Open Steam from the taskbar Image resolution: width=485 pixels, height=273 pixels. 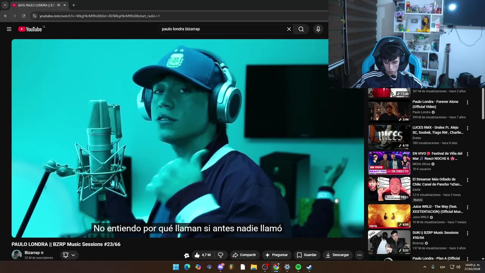pyautogui.click(x=309, y=267)
